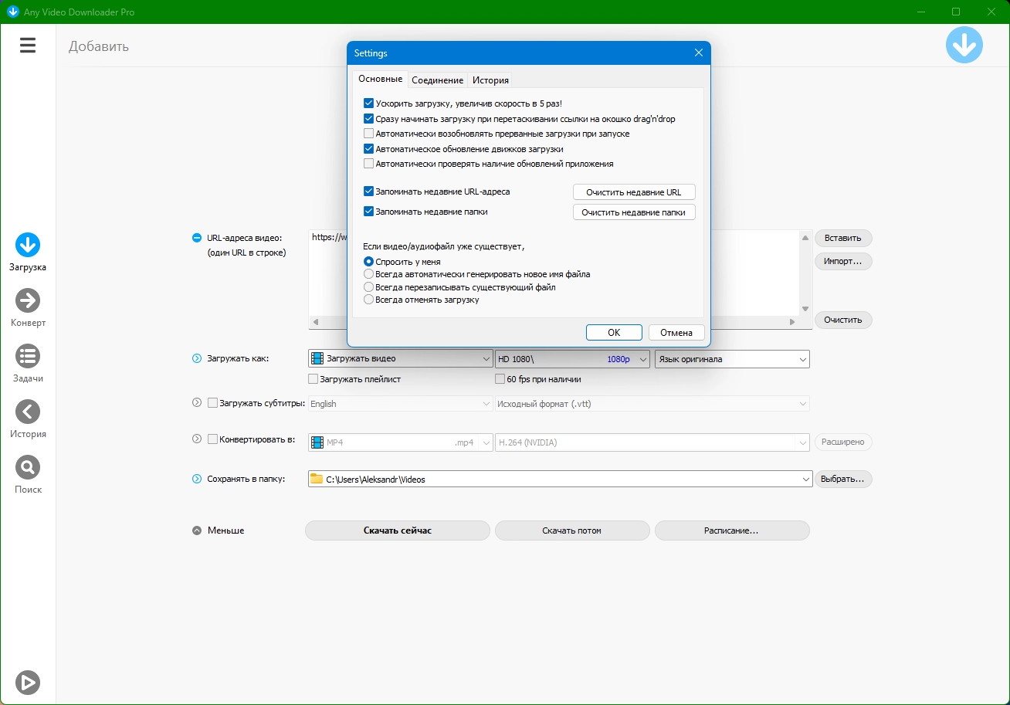
Task: Click the Any Video Downloader Pro title icon
Action: [12, 12]
